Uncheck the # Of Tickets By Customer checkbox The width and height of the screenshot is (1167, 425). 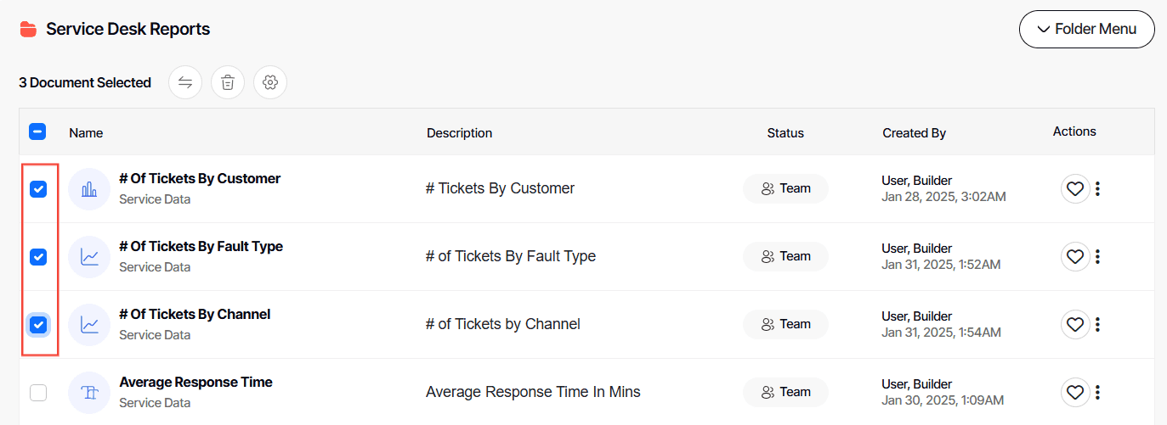point(38,189)
